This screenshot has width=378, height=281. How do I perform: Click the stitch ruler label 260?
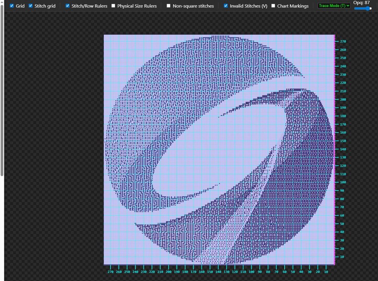[119, 272]
